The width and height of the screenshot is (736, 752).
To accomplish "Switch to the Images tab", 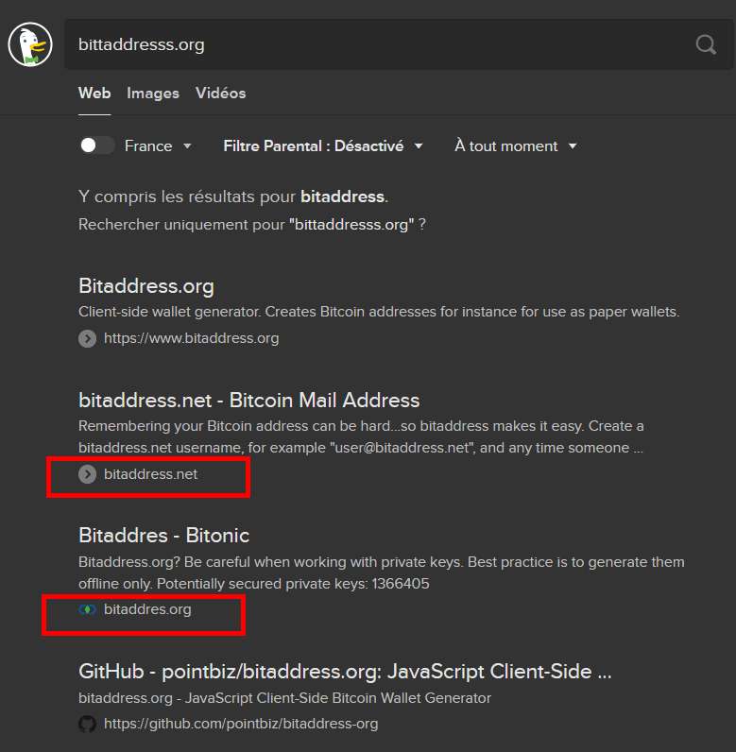I will coord(153,93).
